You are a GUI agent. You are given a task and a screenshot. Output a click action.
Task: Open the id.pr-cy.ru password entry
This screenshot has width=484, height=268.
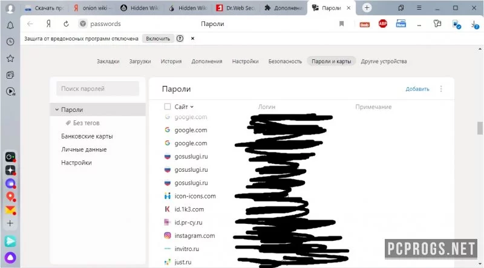[x=188, y=223]
